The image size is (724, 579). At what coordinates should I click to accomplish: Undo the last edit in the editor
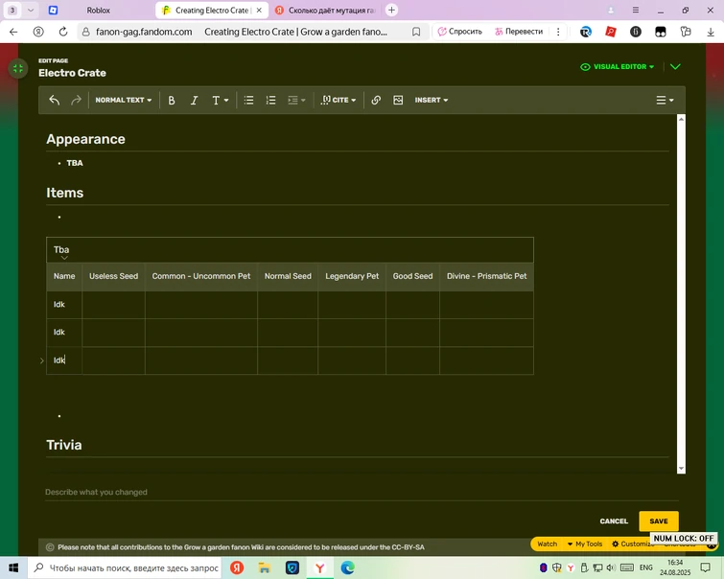(x=55, y=101)
